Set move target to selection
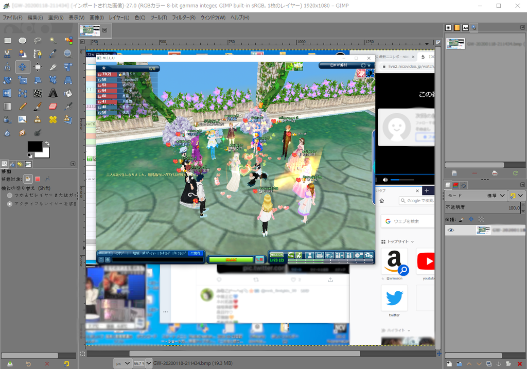The width and height of the screenshot is (527, 369). 38,179
